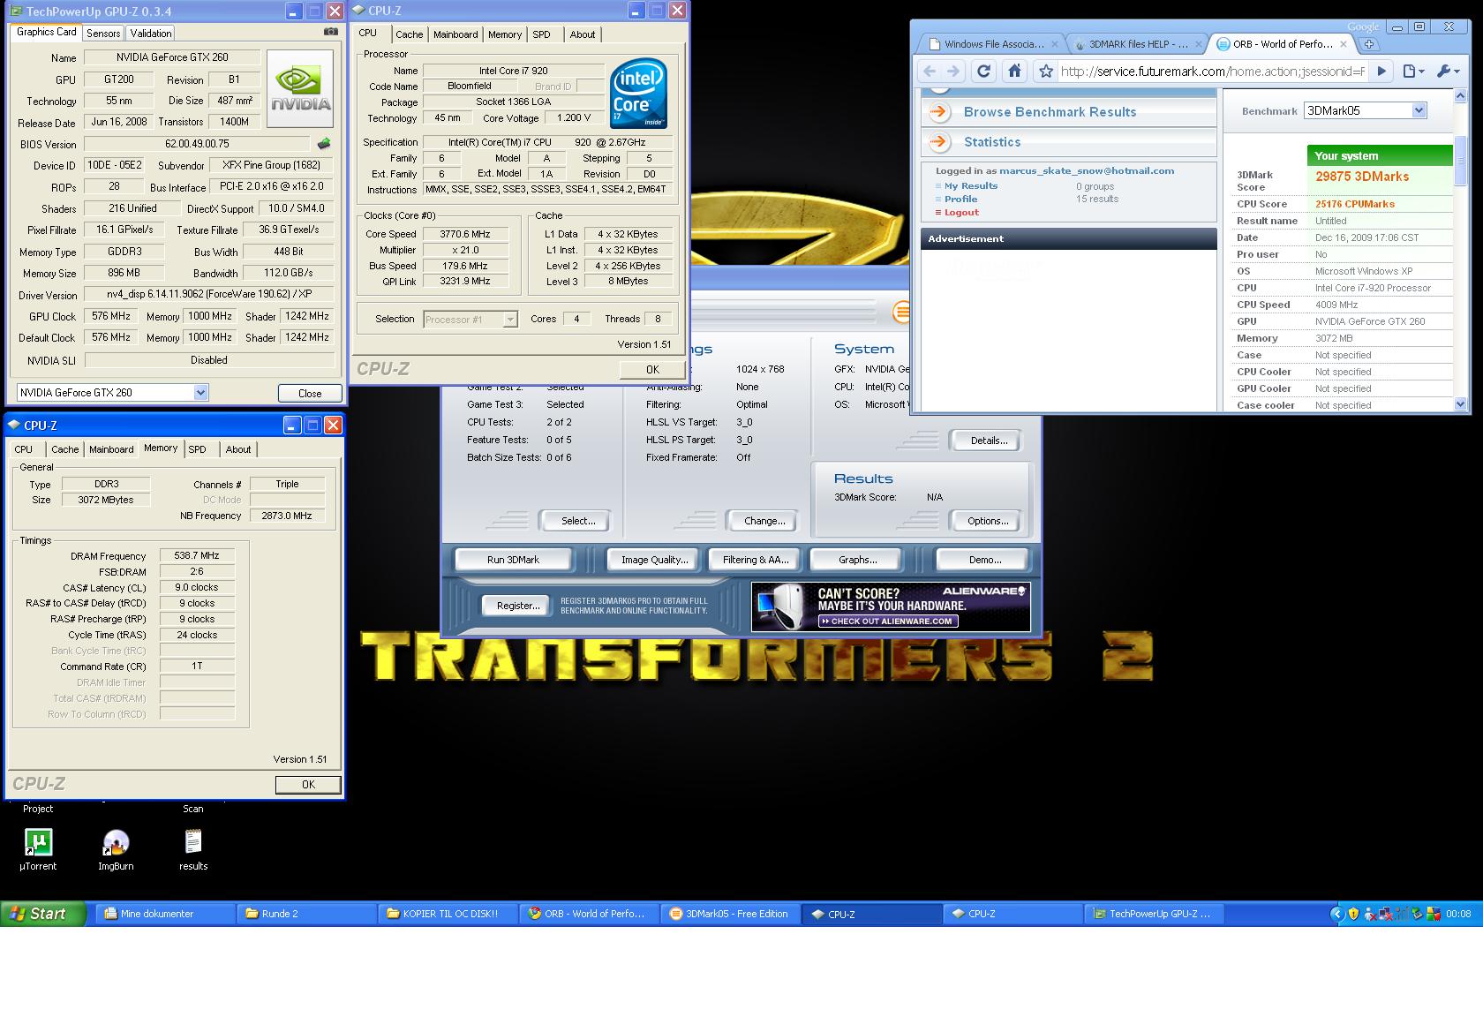Click the Options button under Results
The height and width of the screenshot is (1017, 1483).
coord(988,521)
